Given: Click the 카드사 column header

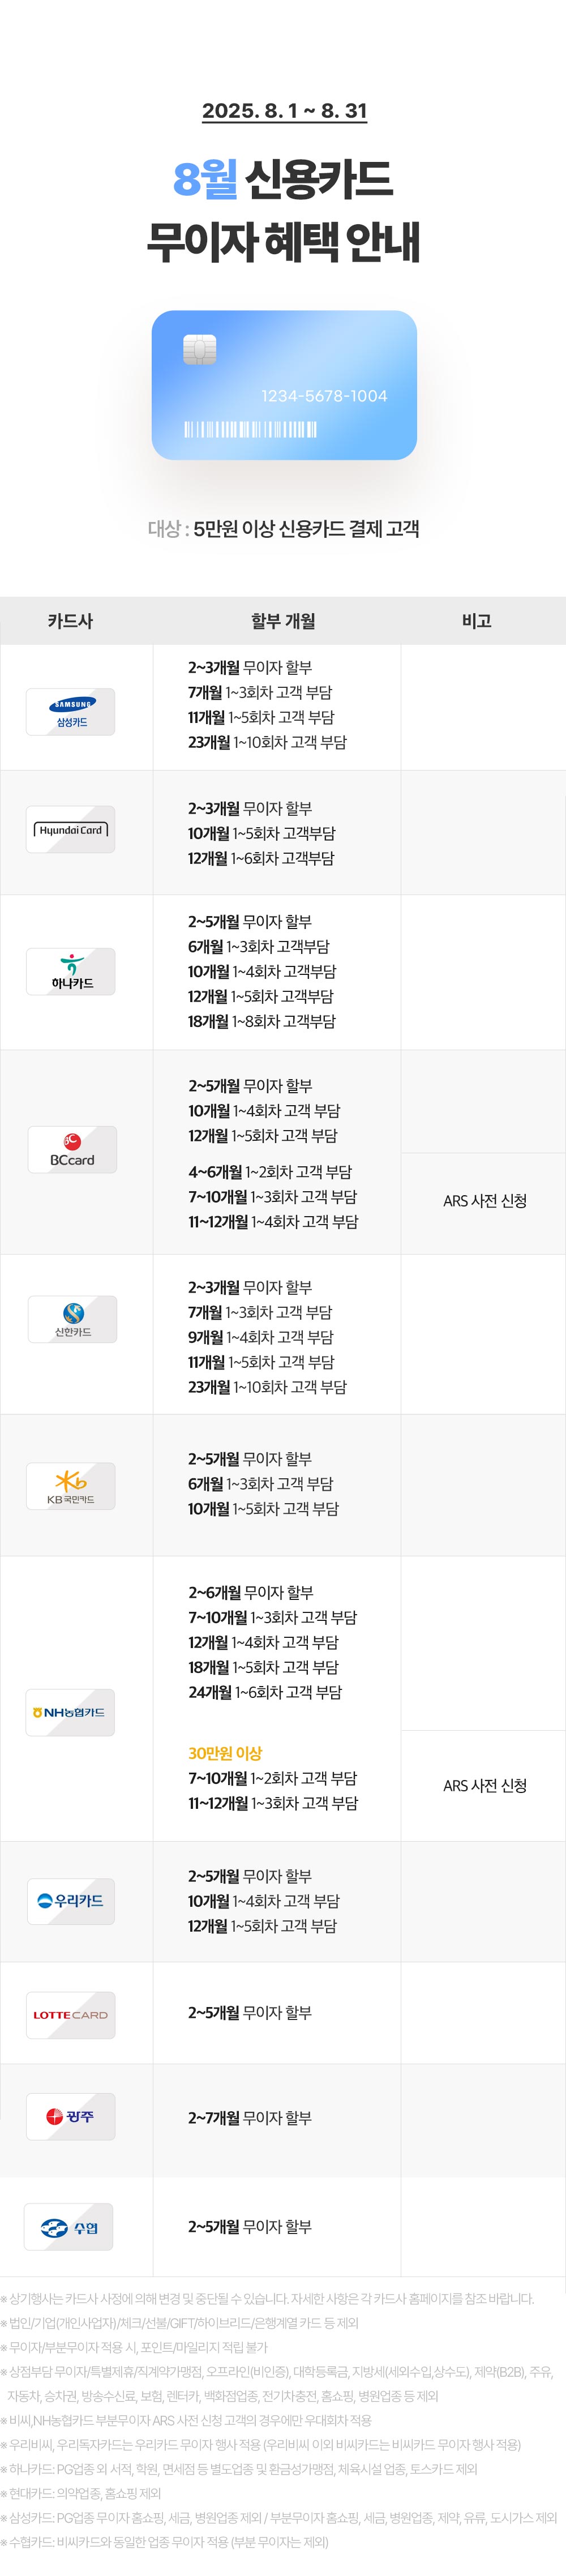Looking at the screenshot, I should 70,621.
